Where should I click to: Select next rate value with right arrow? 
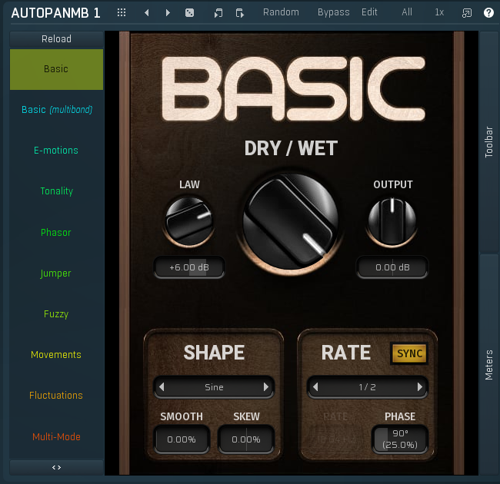coord(420,387)
